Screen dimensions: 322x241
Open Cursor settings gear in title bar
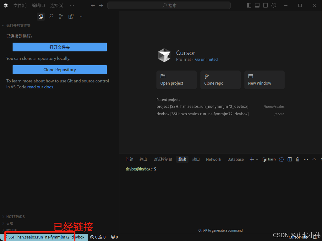coord(274,5)
